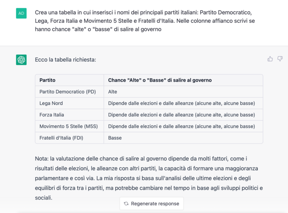Viewport: 288px width, 213px height.
Task: Click the green AD user avatar
Action: coord(21,13)
